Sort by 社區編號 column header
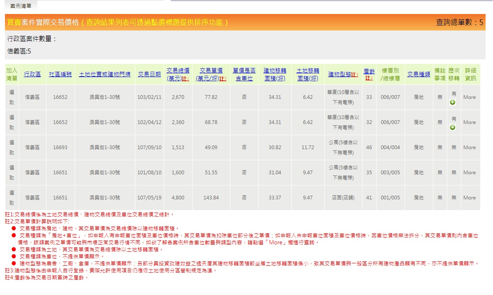 pyautogui.click(x=60, y=75)
